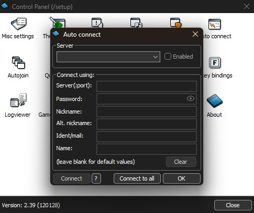Select the Ident/mail input box
Image resolution: width=254 pixels, height=213 pixels.
pos(147,136)
